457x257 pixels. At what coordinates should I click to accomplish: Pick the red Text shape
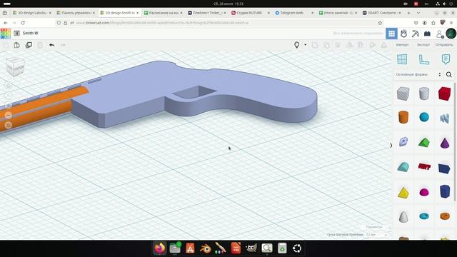click(x=424, y=166)
